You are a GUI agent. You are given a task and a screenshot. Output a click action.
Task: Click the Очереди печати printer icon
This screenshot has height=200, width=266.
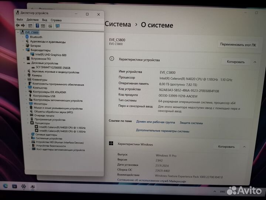31,115
